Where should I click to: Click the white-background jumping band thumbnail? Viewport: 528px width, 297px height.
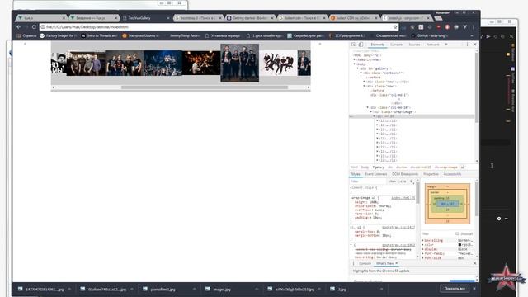pyautogui.click(x=278, y=63)
